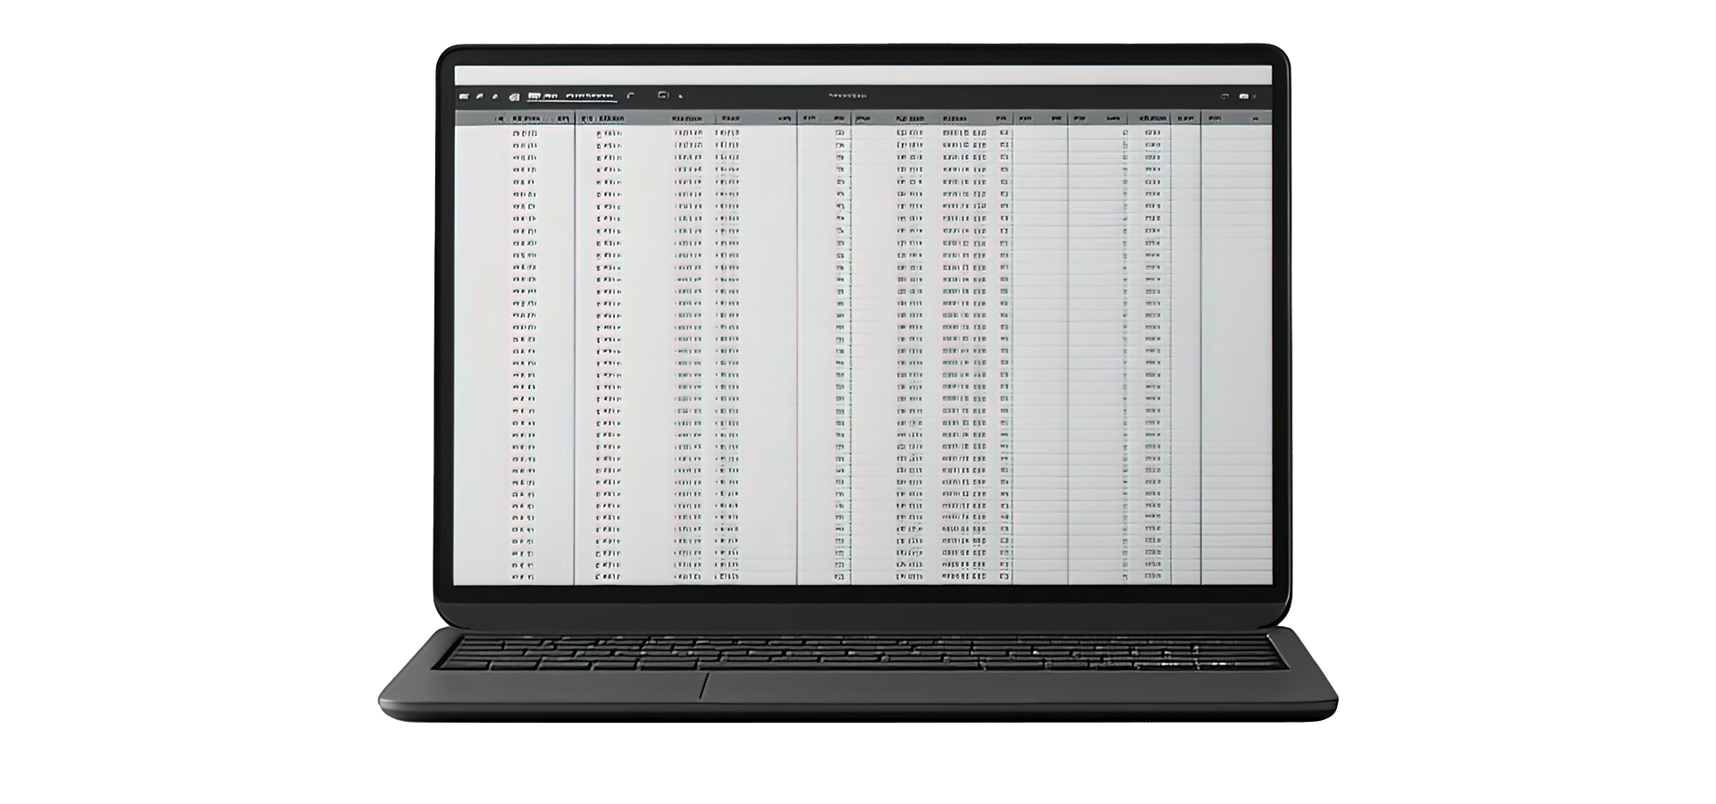Click the square window icon in the toolbar

coord(663,95)
